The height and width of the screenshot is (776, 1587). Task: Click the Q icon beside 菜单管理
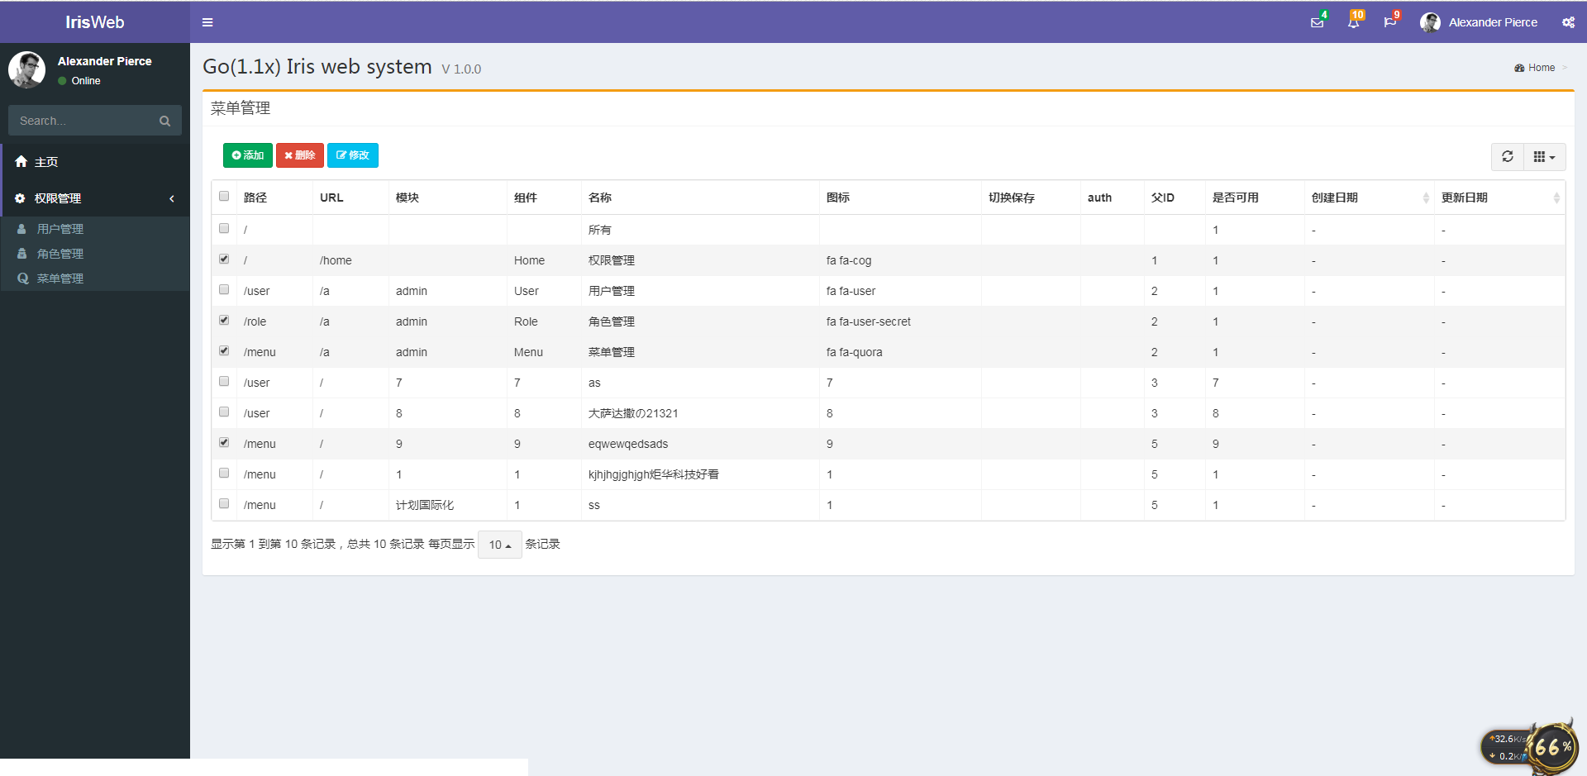coord(22,279)
